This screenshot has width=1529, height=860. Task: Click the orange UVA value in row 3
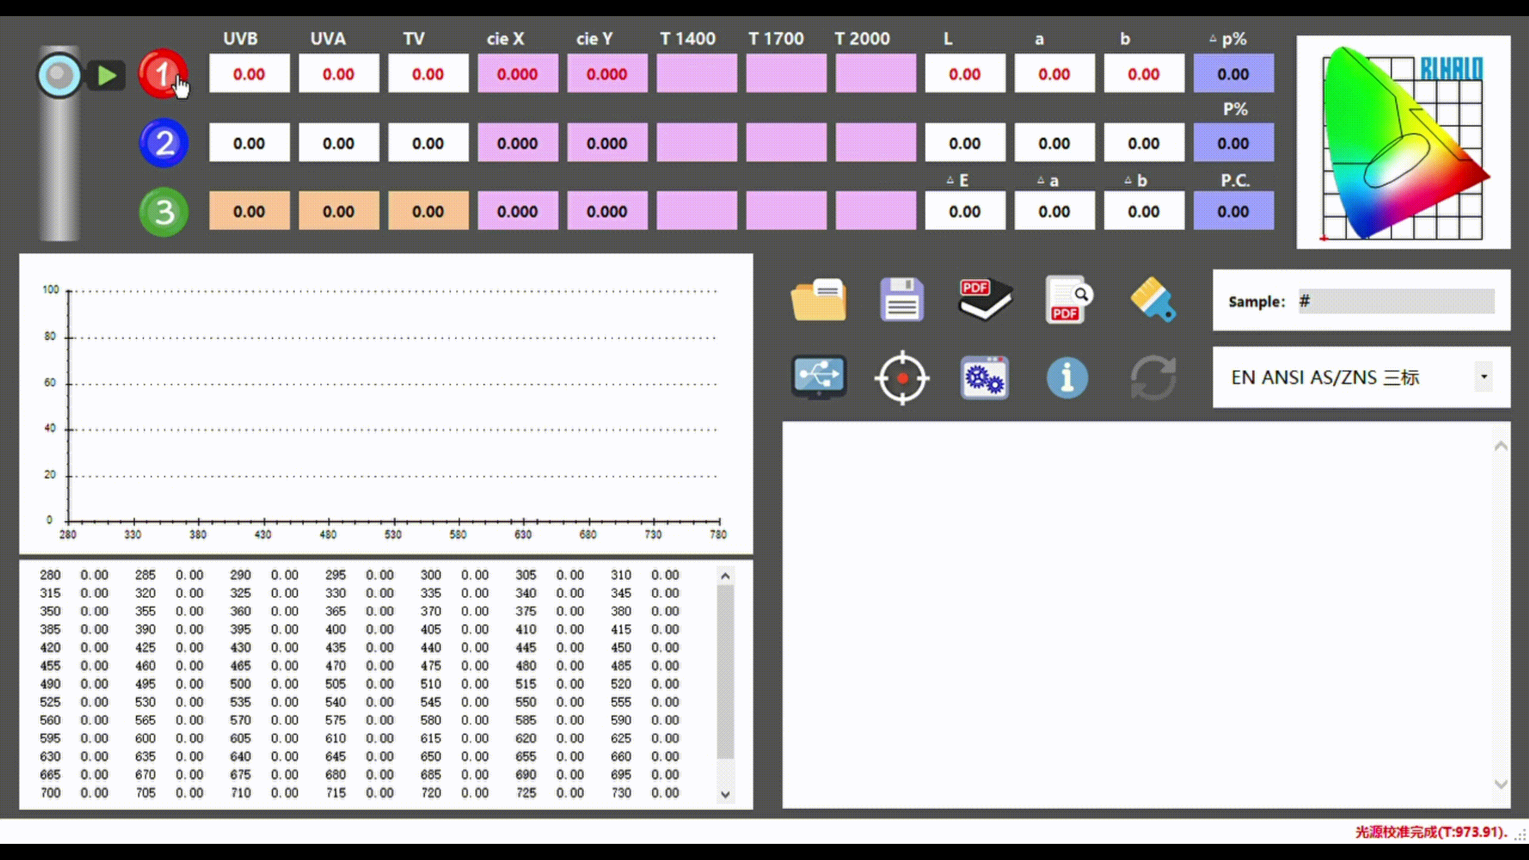[339, 211]
